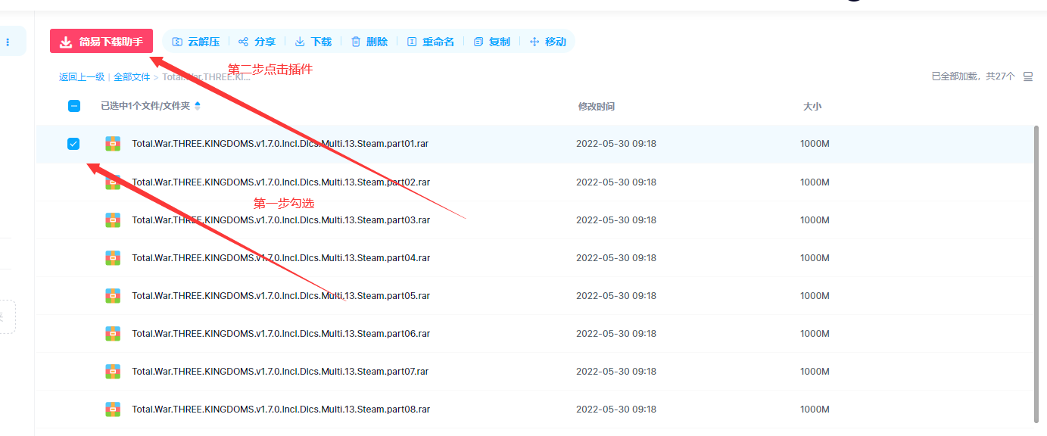The width and height of the screenshot is (1047, 436).
Task: Click the 重命名 rename toolbar item
Action: (431, 42)
